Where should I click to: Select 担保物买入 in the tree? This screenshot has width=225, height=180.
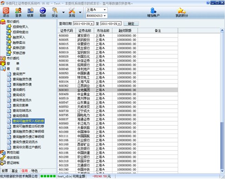(x=20, y=27)
